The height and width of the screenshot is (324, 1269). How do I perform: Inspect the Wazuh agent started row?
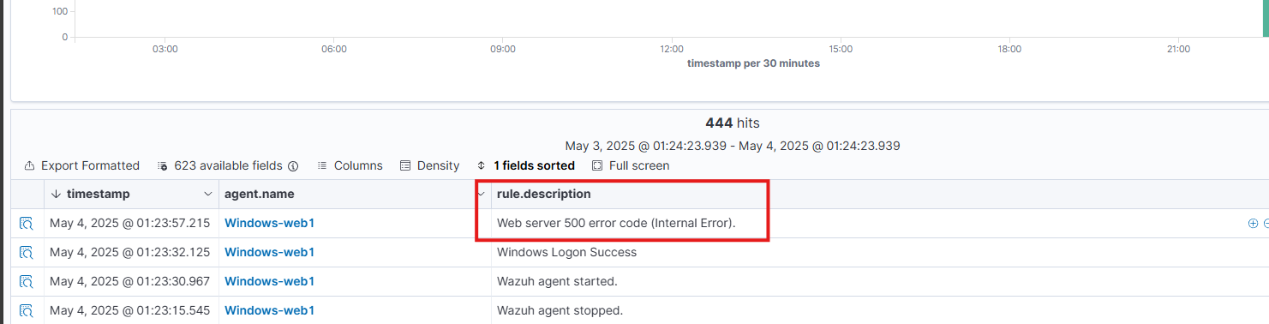point(27,282)
